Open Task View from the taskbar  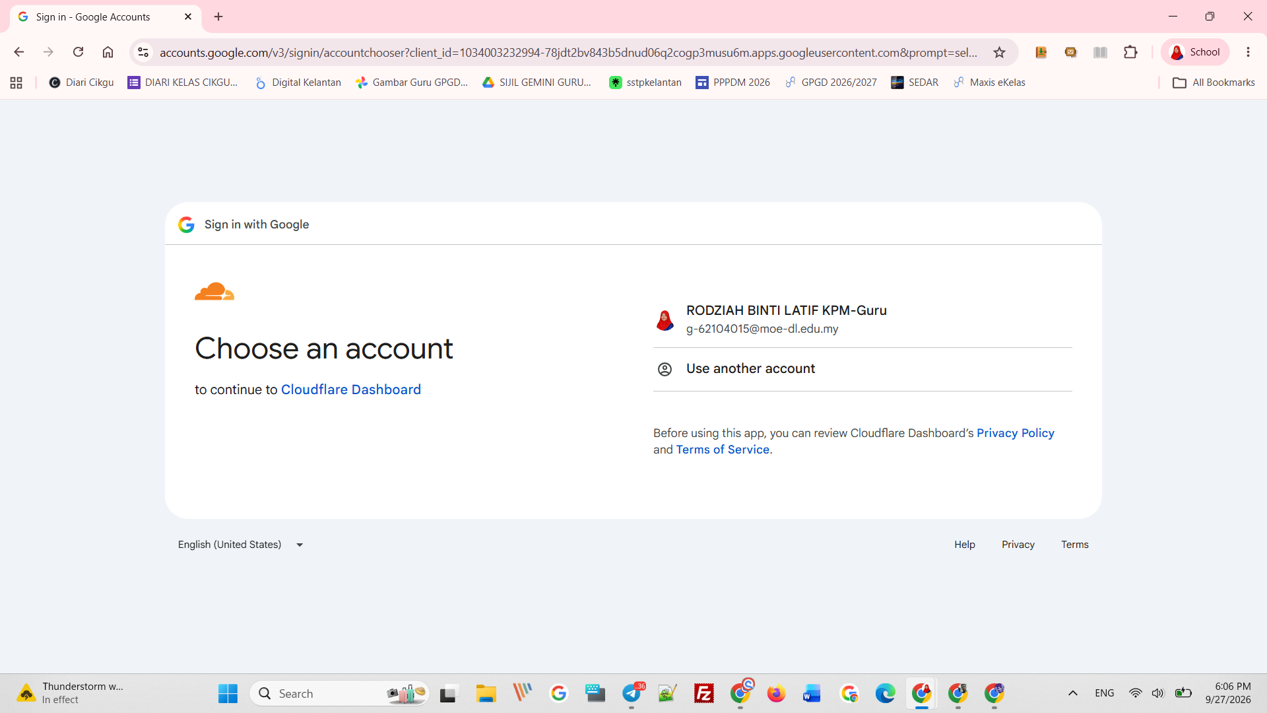(x=448, y=693)
